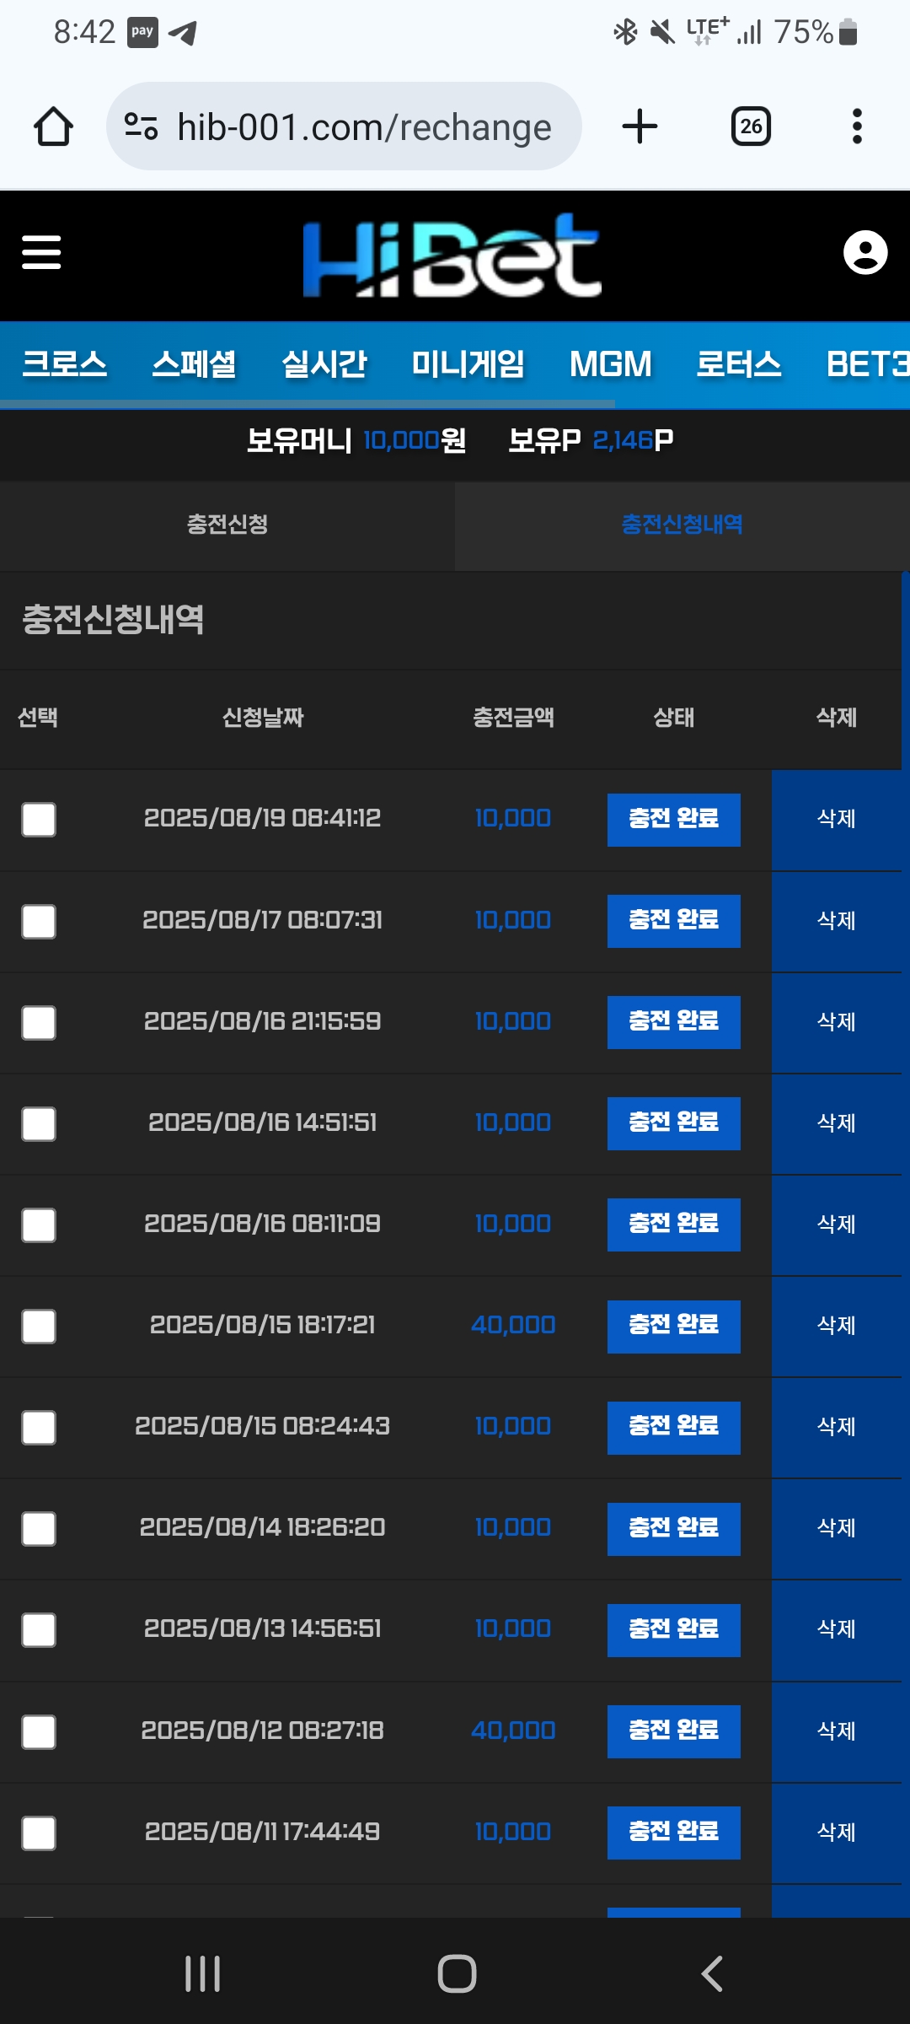
Task: Open browser three-dot overflow menu
Action: click(857, 127)
